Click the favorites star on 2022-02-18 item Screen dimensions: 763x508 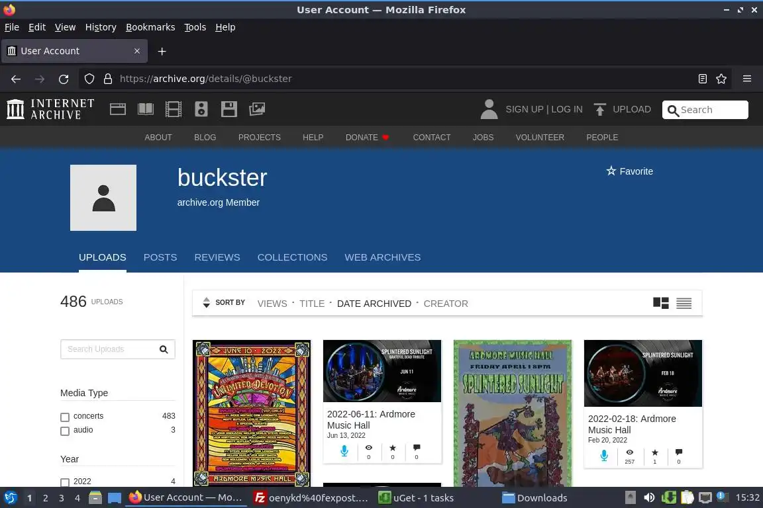[654, 452]
